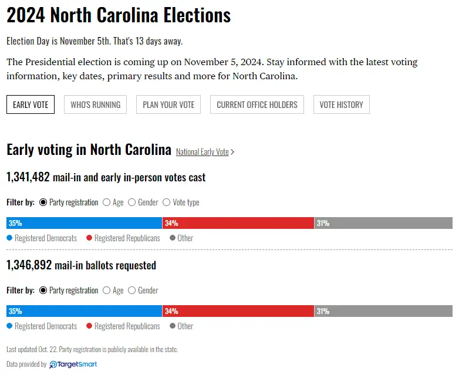469x375 pixels.
Task: Open the Early Vote tab
Action: pos(31,104)
